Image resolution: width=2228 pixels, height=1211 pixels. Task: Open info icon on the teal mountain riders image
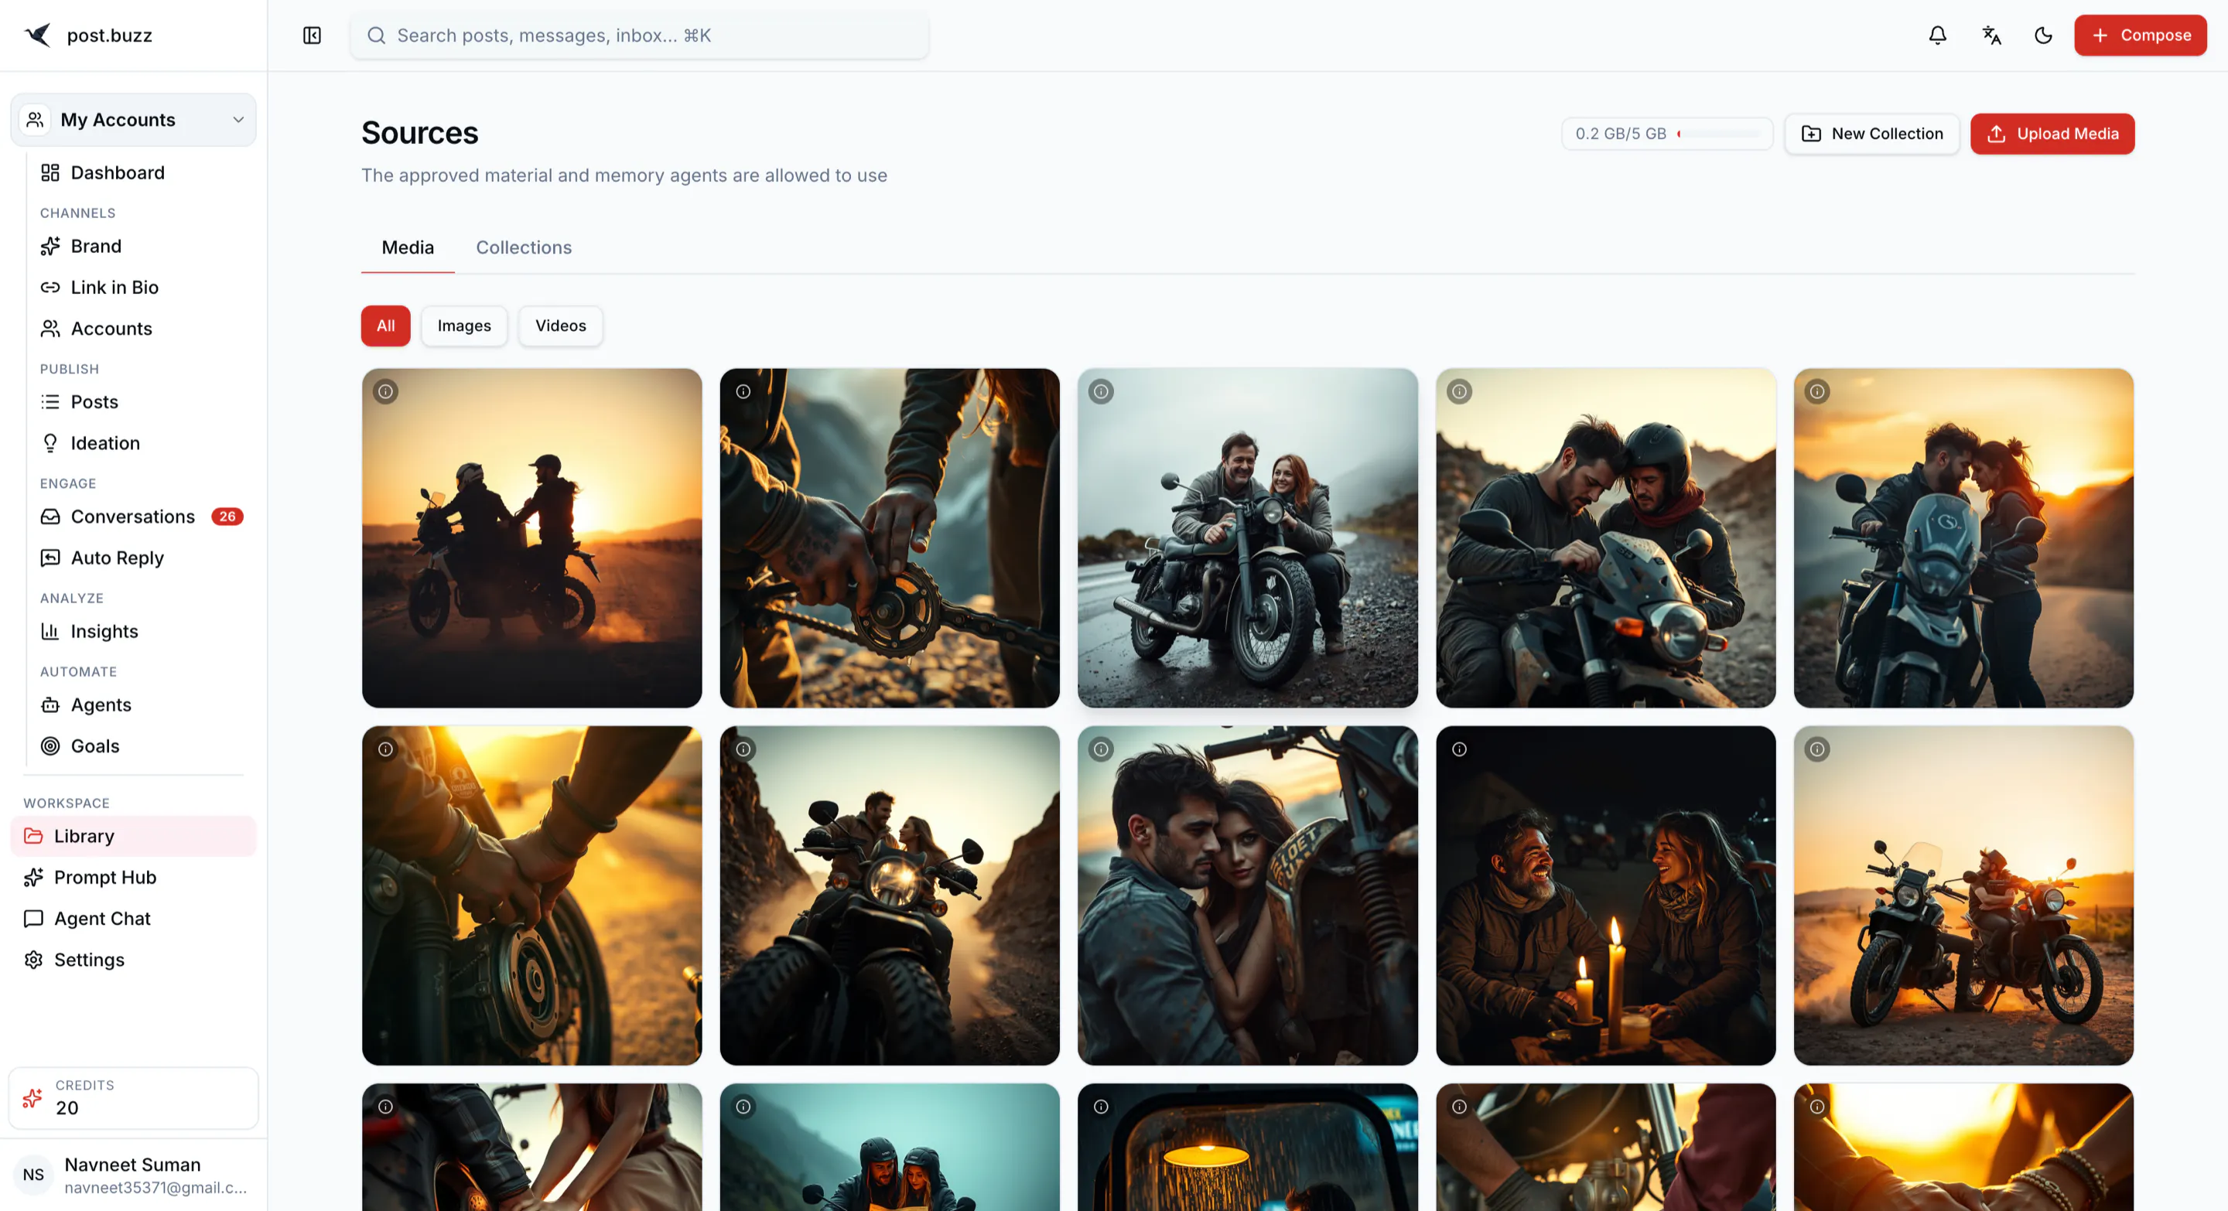[x=743, y=1107]
